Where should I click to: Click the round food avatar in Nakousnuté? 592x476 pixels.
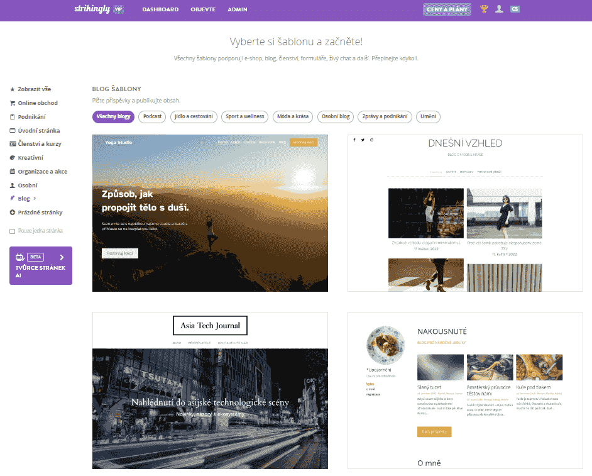[385, 345]
